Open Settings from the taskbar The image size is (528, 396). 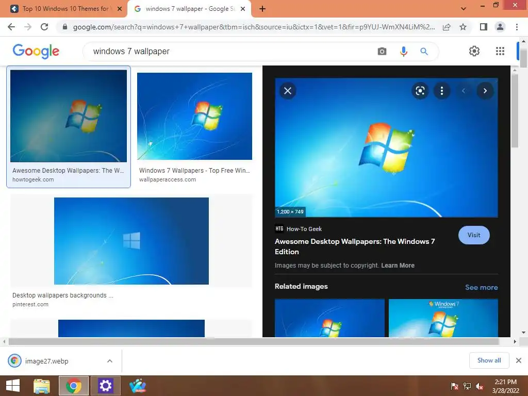pos(105,386)
